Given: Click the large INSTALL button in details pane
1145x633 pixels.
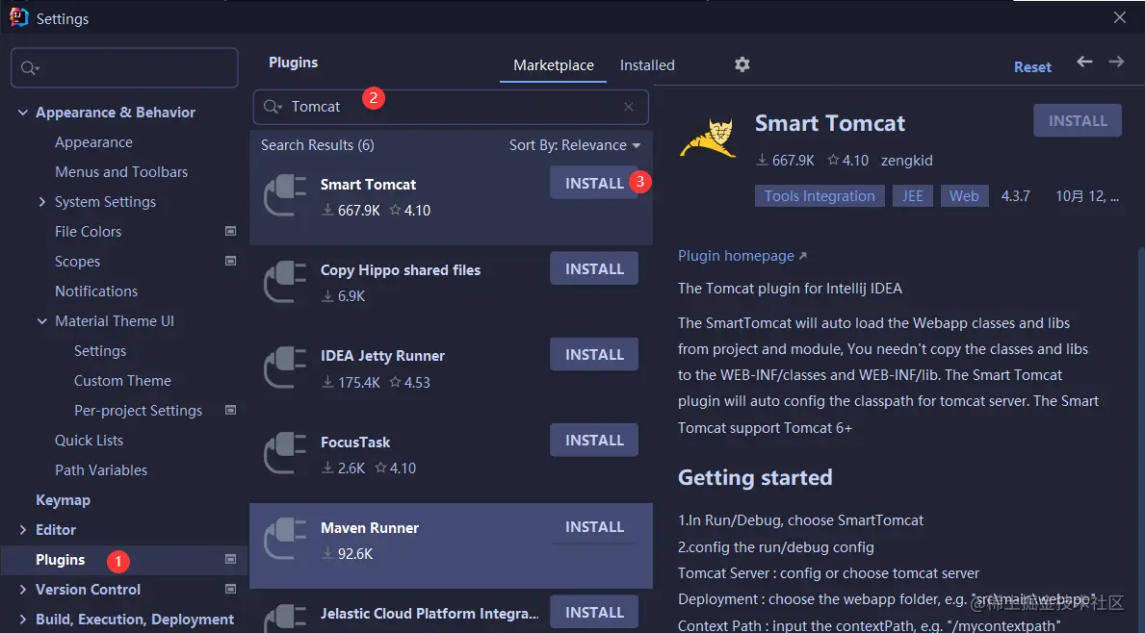Looking at the screenshot, I should [1077, 121].
